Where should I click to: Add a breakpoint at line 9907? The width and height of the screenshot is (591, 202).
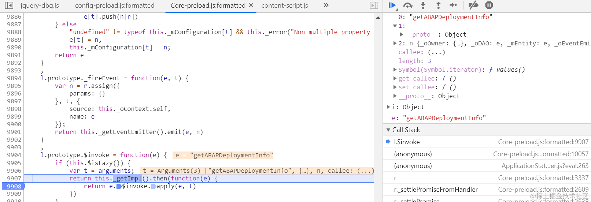tap(14, 179)
